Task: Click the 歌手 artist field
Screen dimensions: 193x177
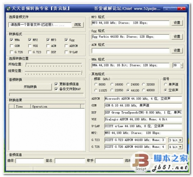Action: pyautogui.click(x=109, y=161)
